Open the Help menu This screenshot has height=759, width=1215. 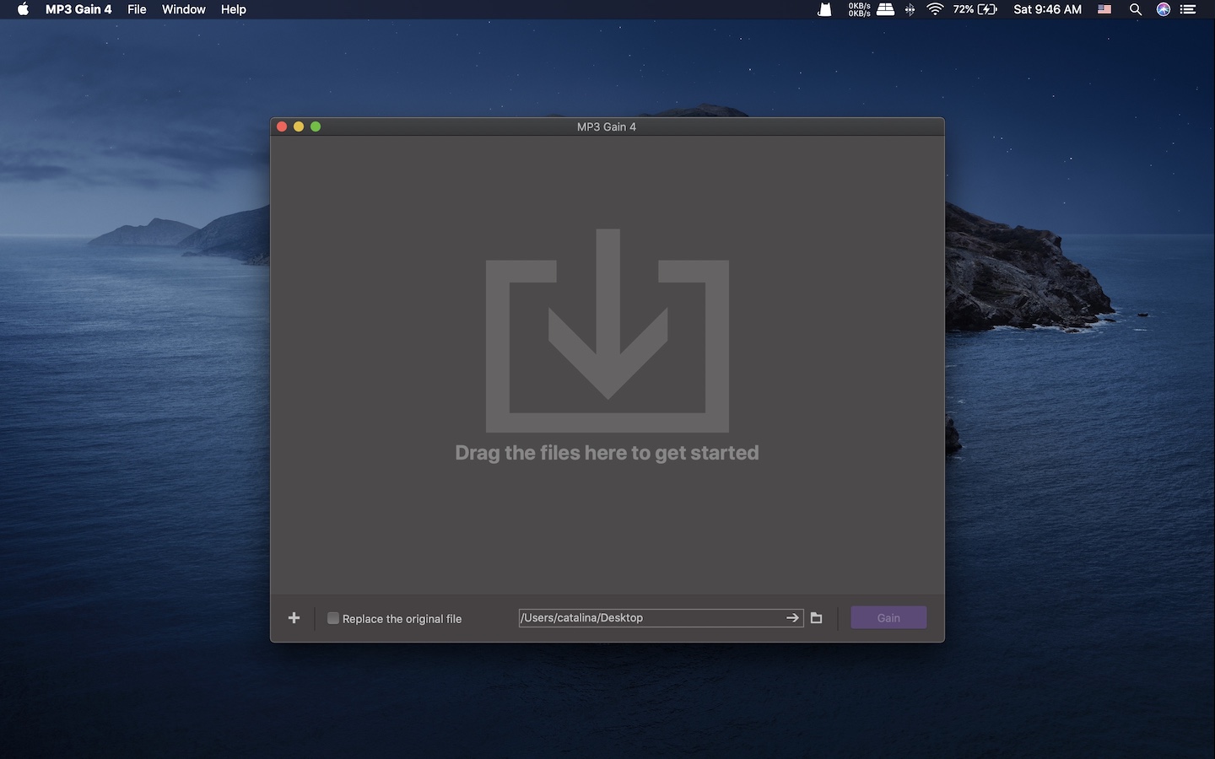[x=233, y=9]
